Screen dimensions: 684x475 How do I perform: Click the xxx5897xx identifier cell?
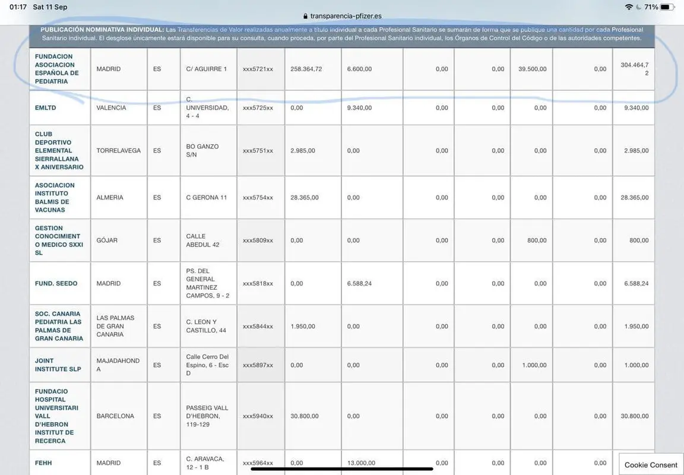tap(261, 365)
